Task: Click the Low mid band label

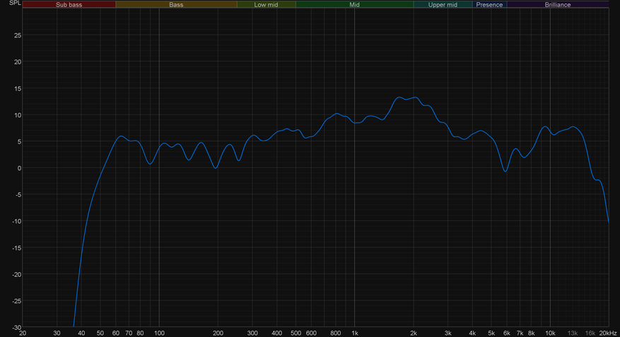Action: [x=266, y=4]
